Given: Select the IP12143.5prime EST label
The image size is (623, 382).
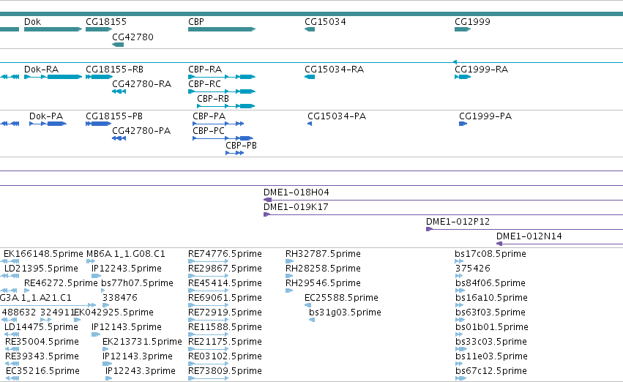Looking at the screenshot, I should [127, 327].
